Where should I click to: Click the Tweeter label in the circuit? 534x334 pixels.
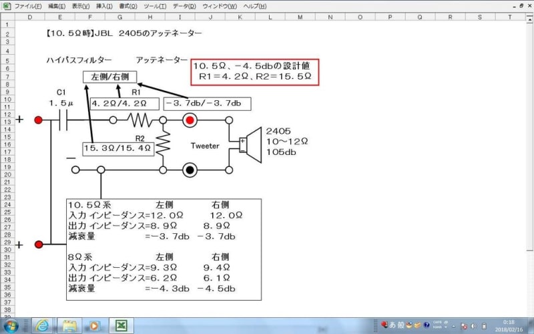coord(205,146)
